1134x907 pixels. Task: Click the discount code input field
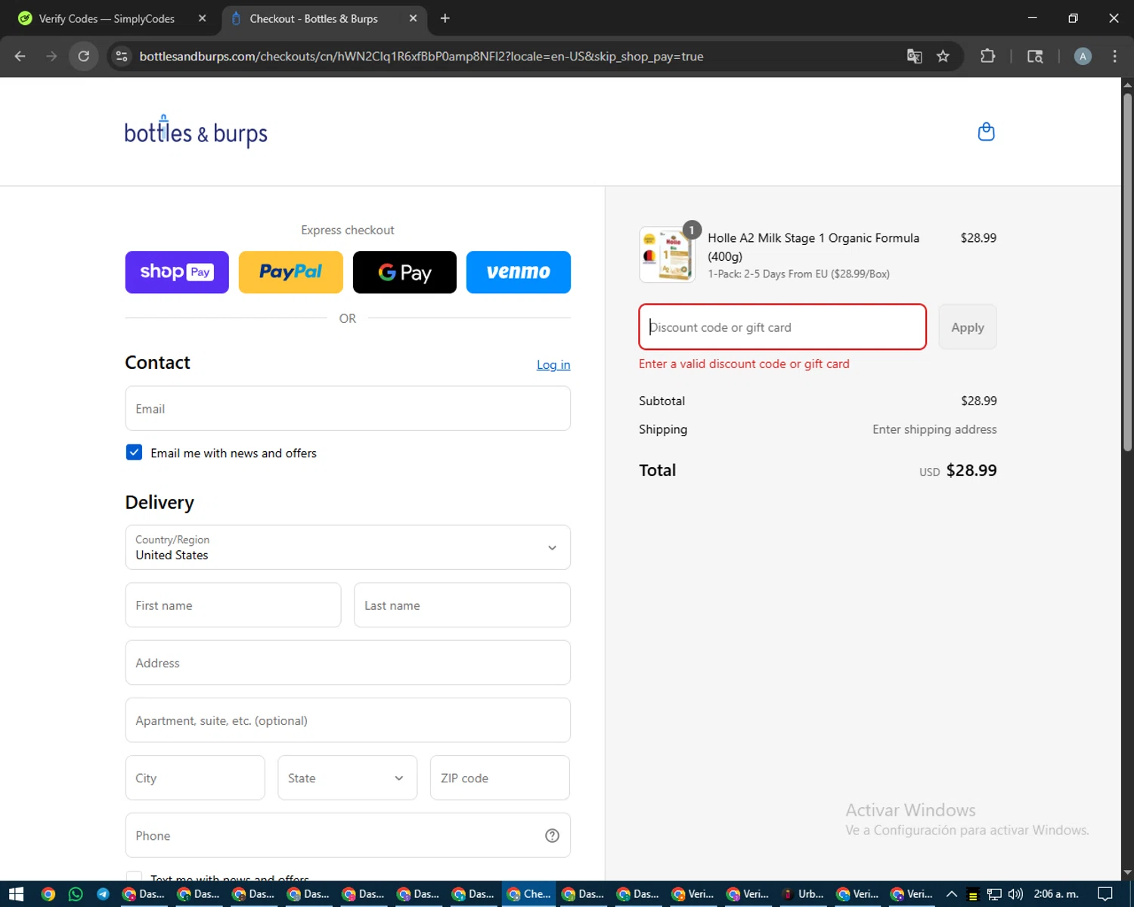tap(782, 327)
